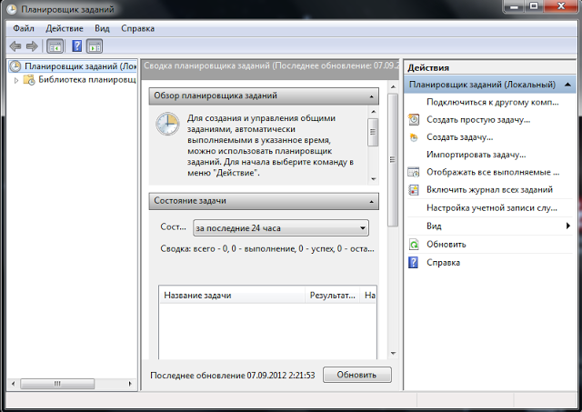Select Библиотека планировщика tree item

pos(87,79)
